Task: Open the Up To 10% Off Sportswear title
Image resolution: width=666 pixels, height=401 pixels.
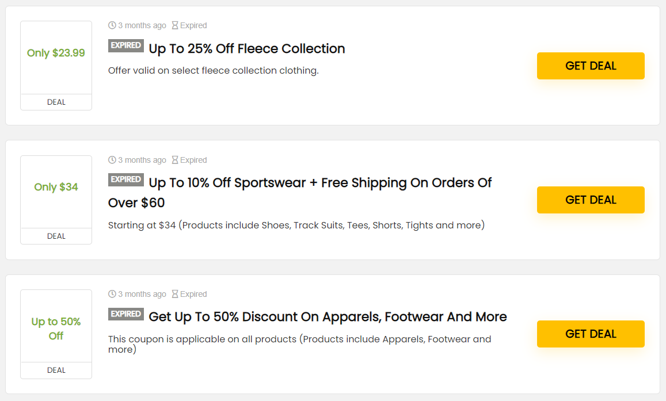Action: (319, 183)
